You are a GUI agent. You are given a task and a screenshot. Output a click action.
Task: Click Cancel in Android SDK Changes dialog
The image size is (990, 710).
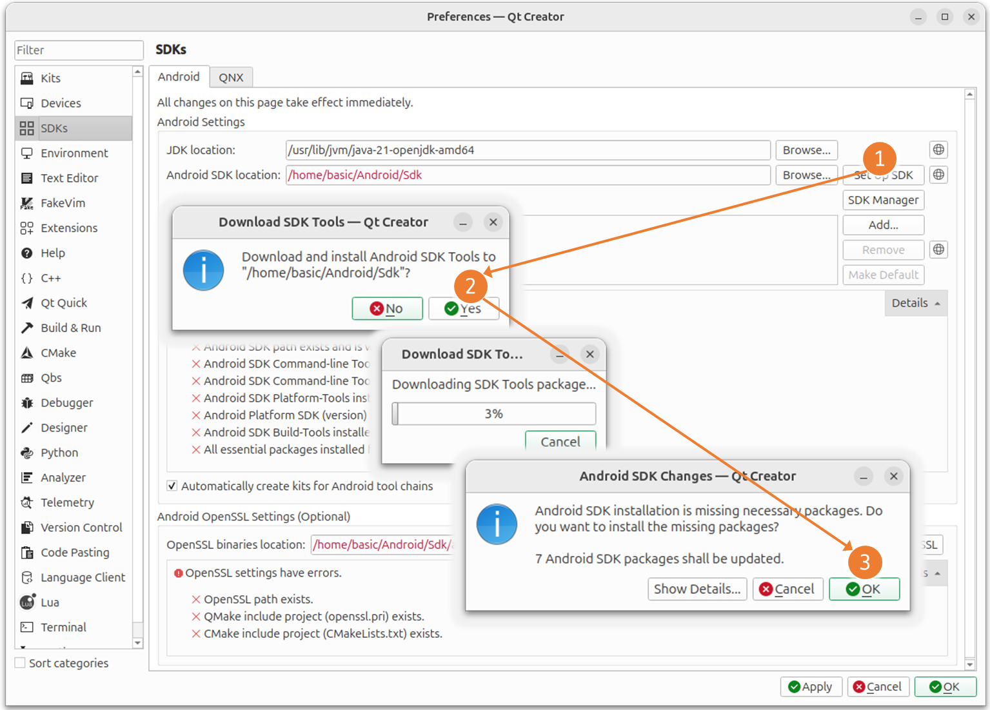[x=787, y=589]
